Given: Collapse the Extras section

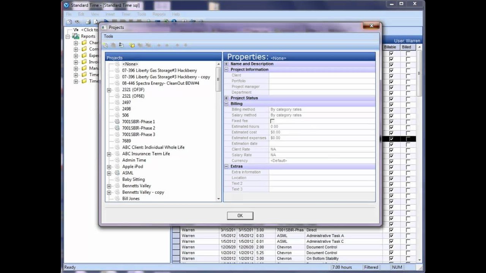Looking at the screenshot, I should 227,166.
